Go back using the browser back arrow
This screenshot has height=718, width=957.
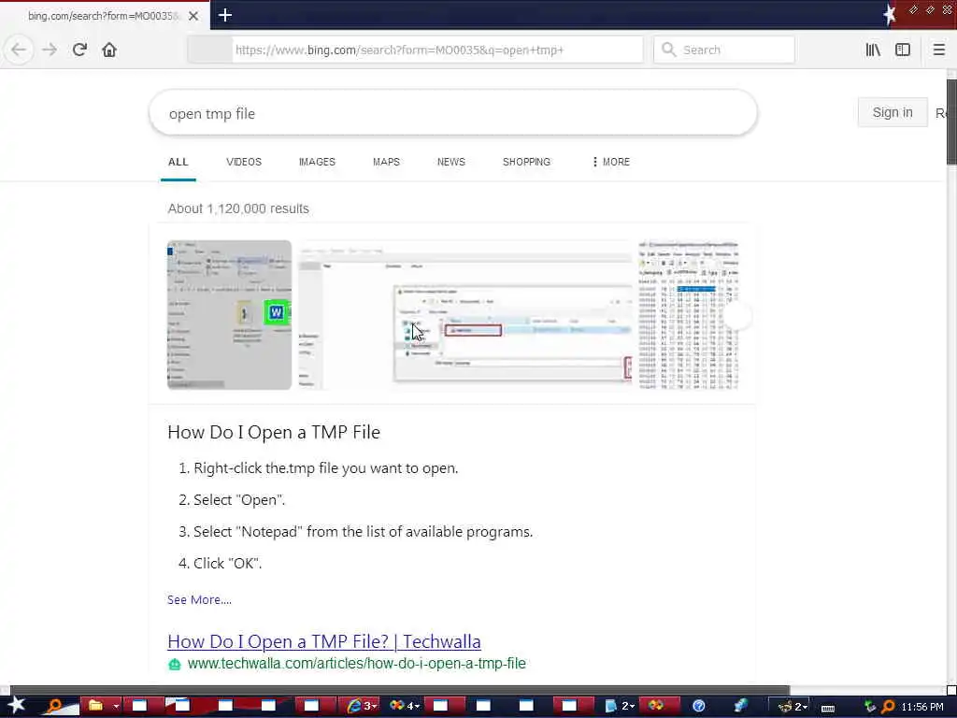tap(19, 50)
